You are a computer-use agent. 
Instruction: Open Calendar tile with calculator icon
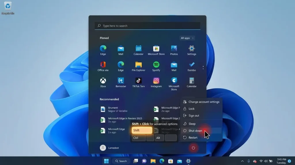click(192, 82)
